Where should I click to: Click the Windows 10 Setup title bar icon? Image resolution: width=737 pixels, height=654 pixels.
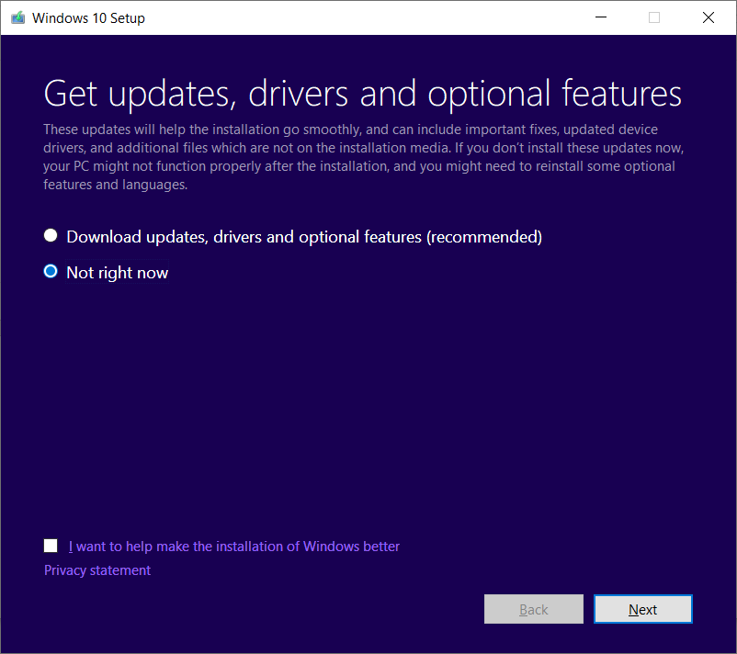(17, 17)
